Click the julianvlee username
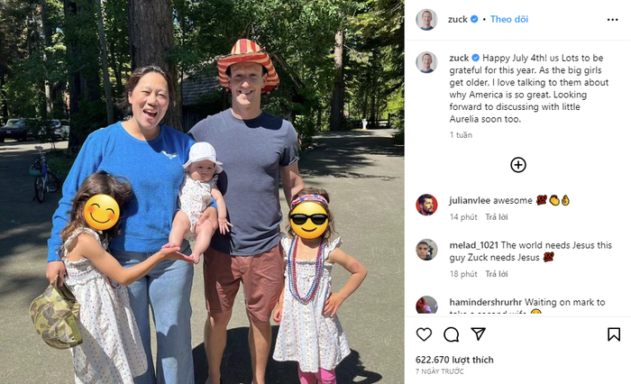 pyautogui.click(x=470, y=200)
